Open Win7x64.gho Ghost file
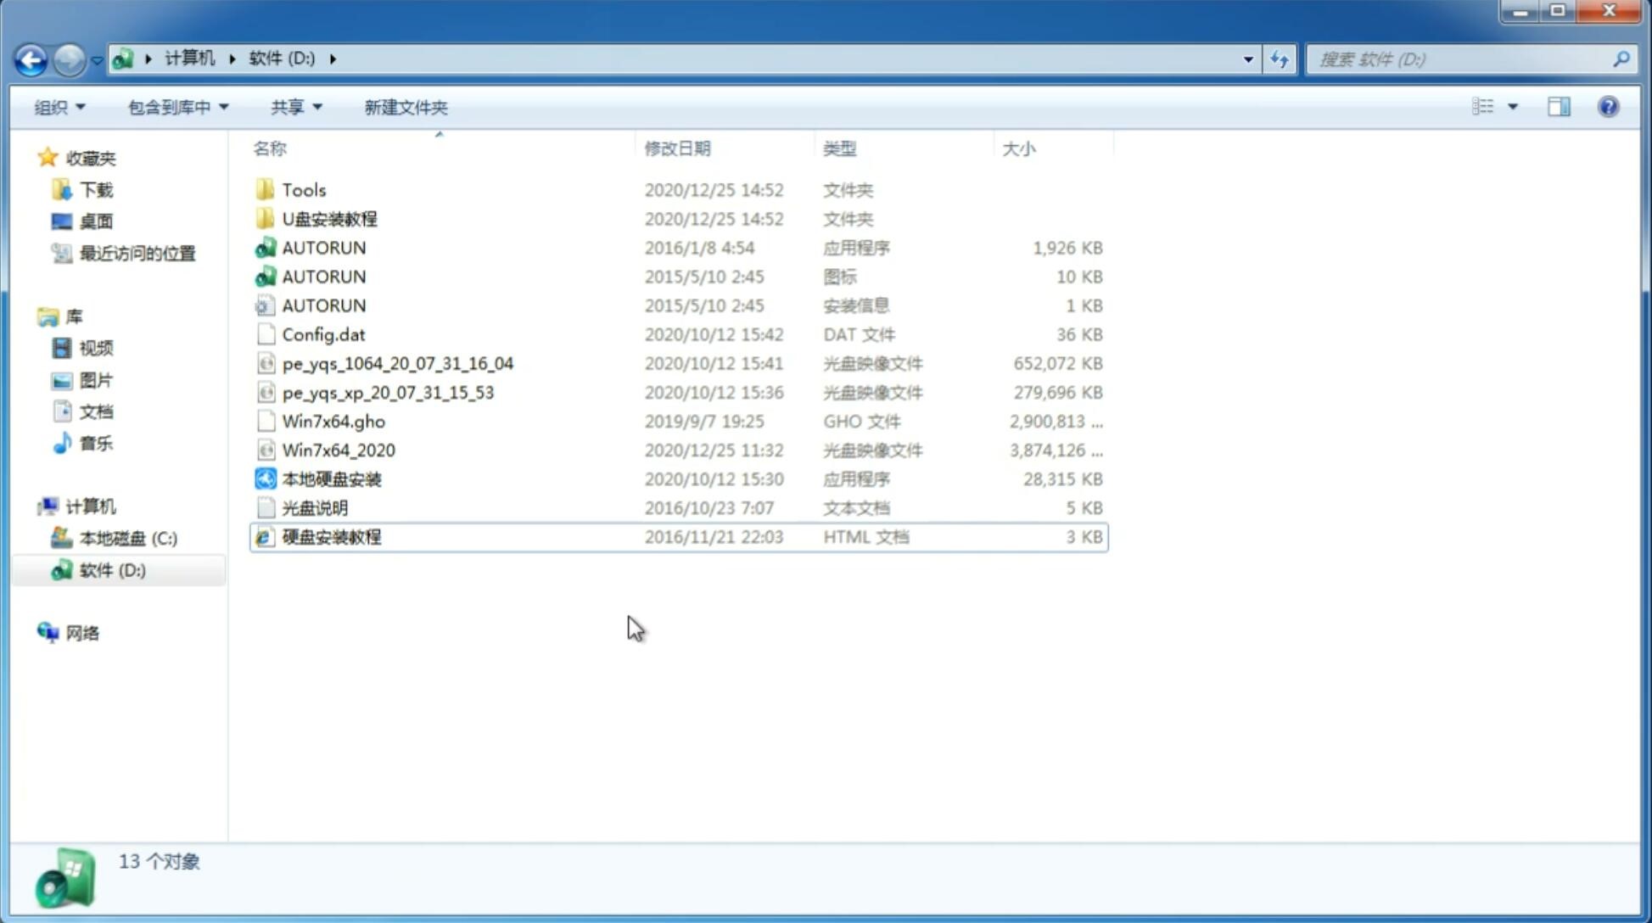Screen dimensions: 1652x923 click(x=333, y=421)
